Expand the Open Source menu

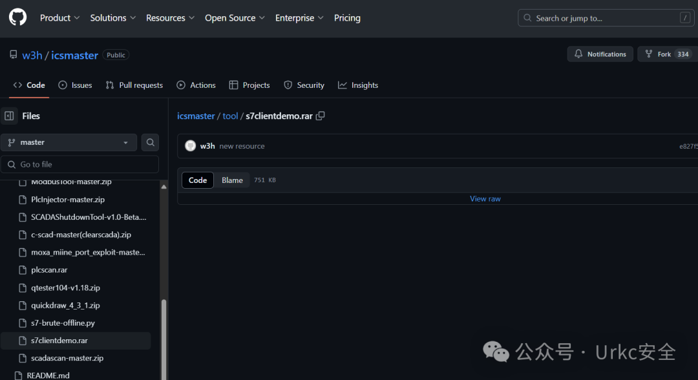click(235, 18)
